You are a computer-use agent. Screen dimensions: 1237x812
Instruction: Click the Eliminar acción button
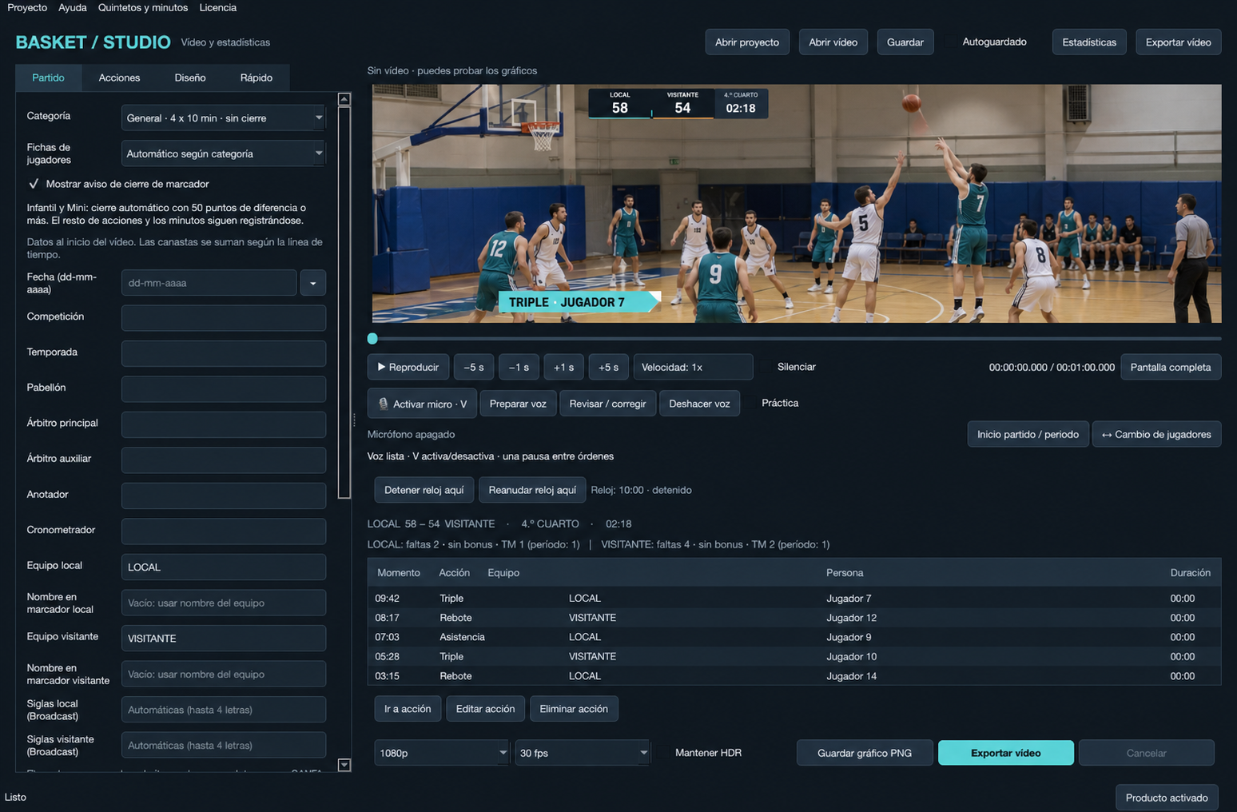pos(574,709)
